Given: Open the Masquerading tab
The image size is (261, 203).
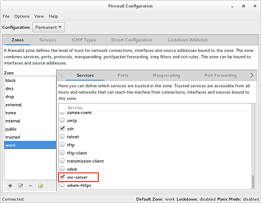Looking at the screenshot, I should coord(166,75).
